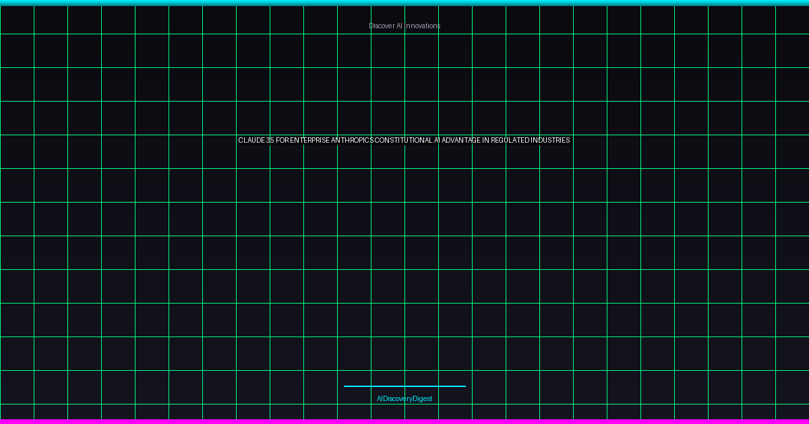Image resolution: width=809 pixels, height=424 pixels.
Task: Click the word "ADVANTAGE" in the headline
Action: click(x=461, y=141)
